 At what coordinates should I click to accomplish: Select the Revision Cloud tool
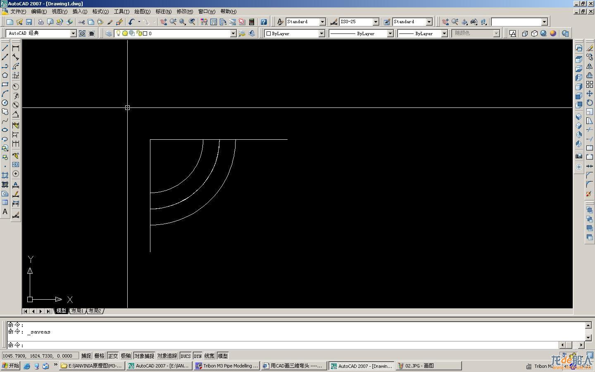point(5,112)
